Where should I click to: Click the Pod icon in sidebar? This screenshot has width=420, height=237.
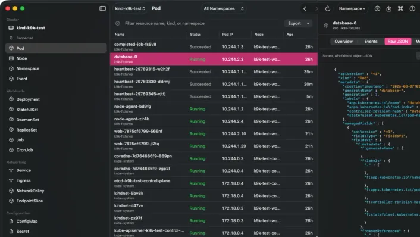click(11, 48)
